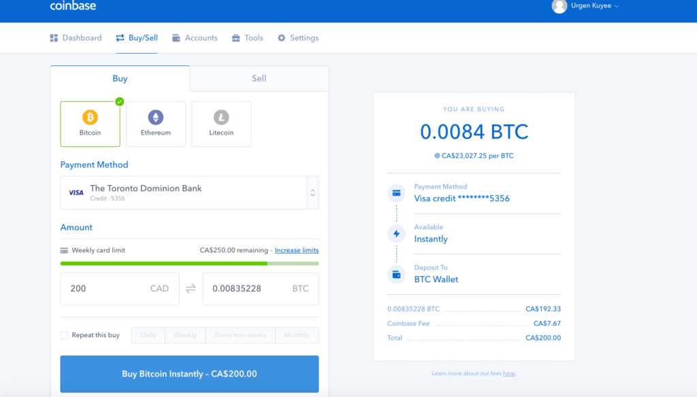This screenshot has height=397, width=697.
Task: Click the Available lightning bolt icon
Action: coord(397,234)
